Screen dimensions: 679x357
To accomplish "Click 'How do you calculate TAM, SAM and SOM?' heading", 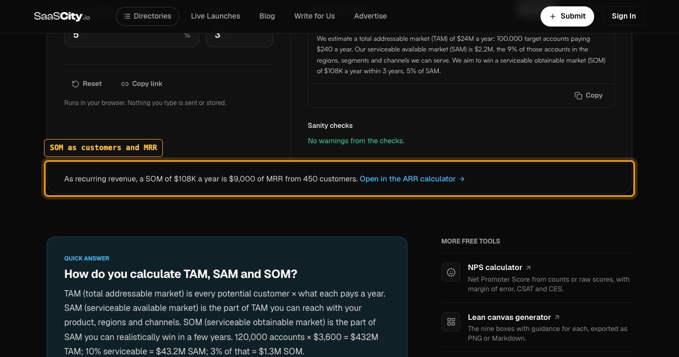I will tap(180, 274).
